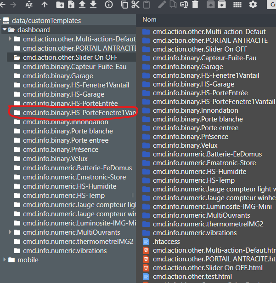Click the panel splitter handle between panes
This screenshot has width=276, height=283.
(132, 195)
